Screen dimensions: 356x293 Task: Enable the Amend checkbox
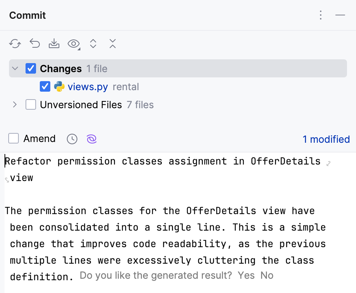[x=14, y=138]
